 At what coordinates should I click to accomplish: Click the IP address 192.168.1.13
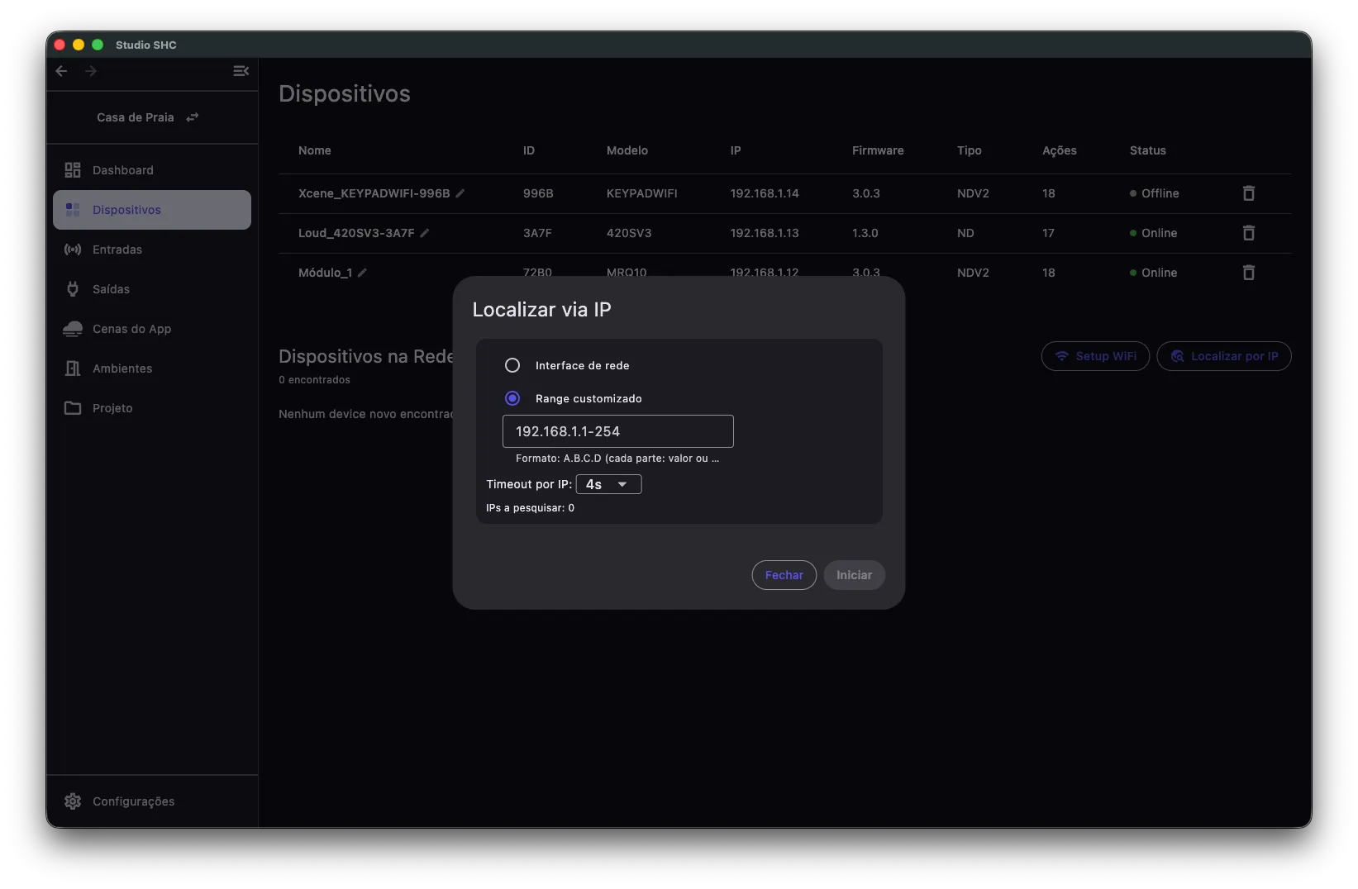765,233
